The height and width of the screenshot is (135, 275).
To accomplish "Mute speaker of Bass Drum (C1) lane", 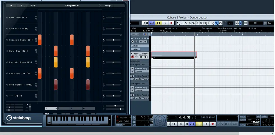I will click(7, 17).
